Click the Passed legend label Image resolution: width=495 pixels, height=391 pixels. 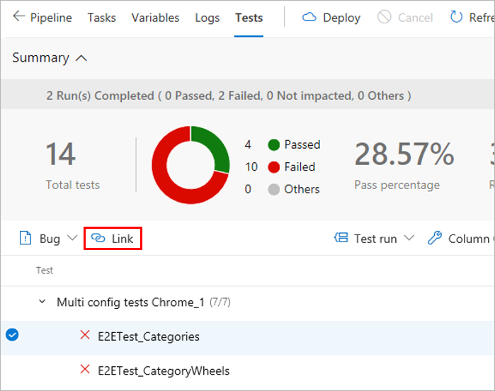pos(302,144)
